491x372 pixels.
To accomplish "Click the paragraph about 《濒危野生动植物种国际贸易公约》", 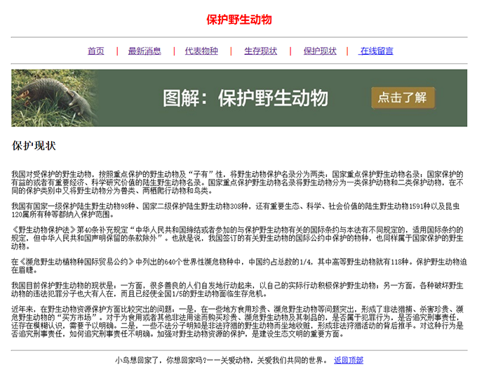I will tap(238, 265).
